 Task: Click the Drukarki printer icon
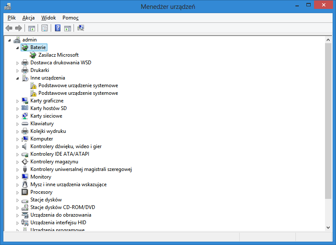[25, 70]
